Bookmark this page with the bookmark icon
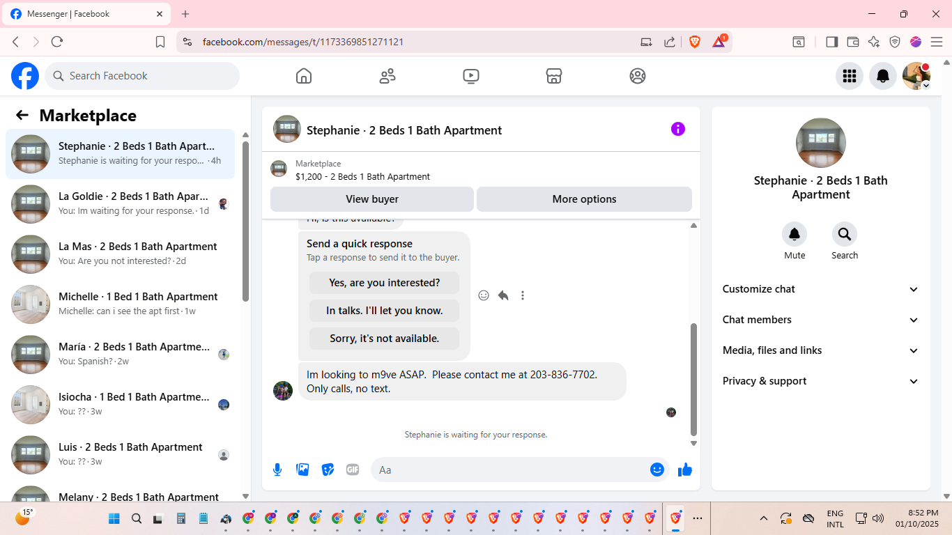 tap(160, 42)
